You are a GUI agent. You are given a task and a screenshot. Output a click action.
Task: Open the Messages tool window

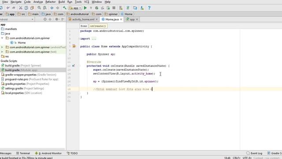[6, 153]
